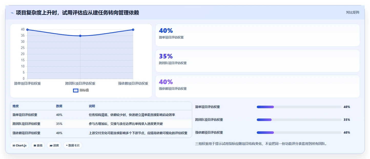Click the 对比矩阵 label in the header
The image size is (370, 159).
coord(353,12)
